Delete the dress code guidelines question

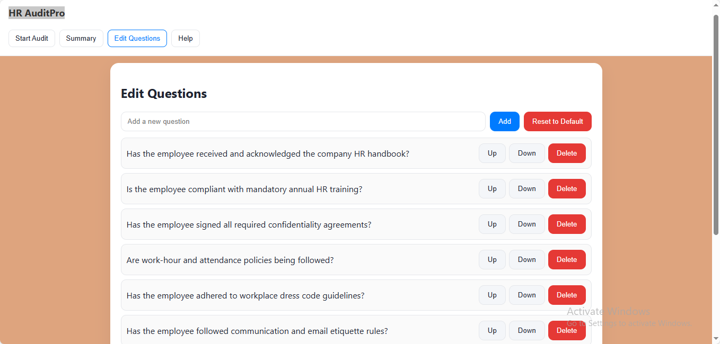(566, 295)
